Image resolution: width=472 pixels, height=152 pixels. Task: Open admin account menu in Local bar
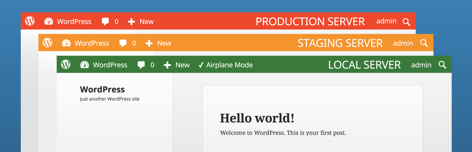(421, 65)
